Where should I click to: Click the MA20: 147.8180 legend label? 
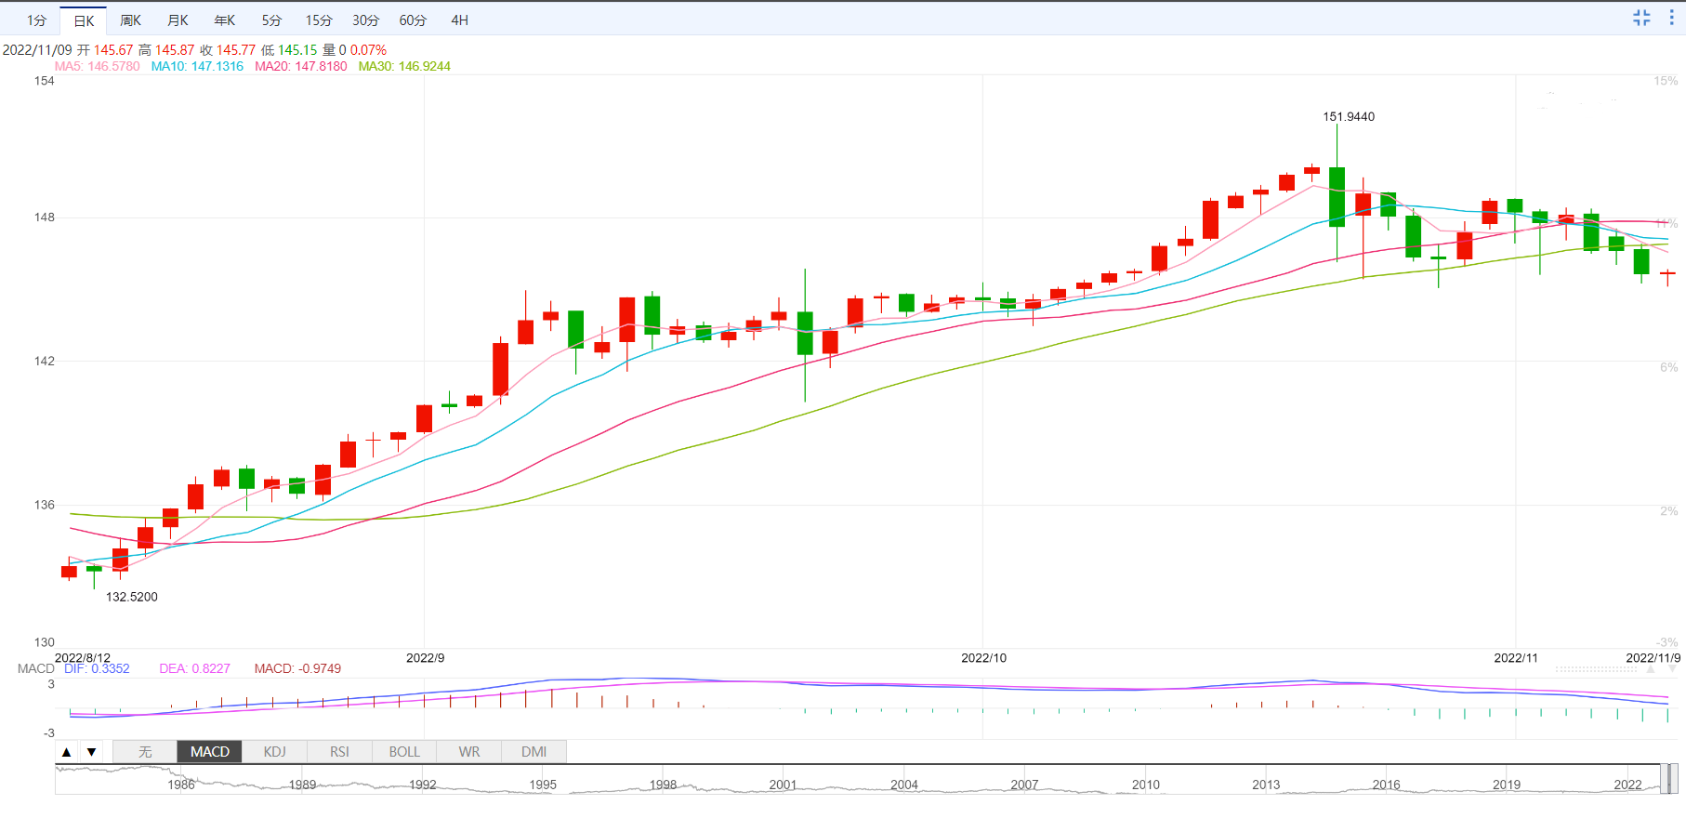(x=301, y=66)
